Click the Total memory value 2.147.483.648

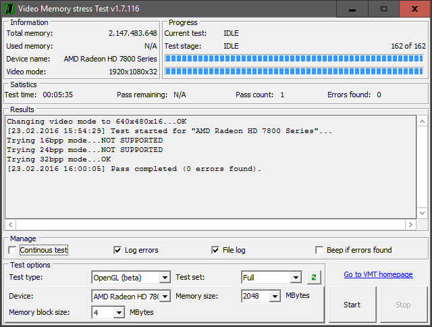132,33
